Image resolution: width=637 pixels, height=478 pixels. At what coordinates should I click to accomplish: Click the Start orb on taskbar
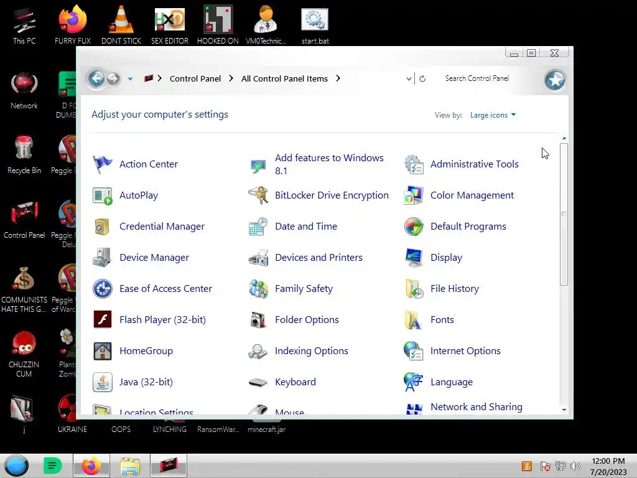[x=17, y=466]
